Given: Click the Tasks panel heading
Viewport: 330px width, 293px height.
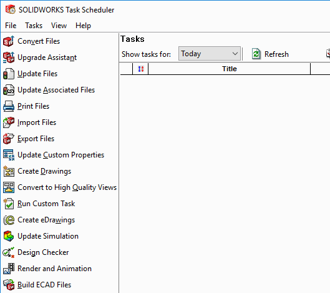Looking at the screenshot, I should 132,39.
